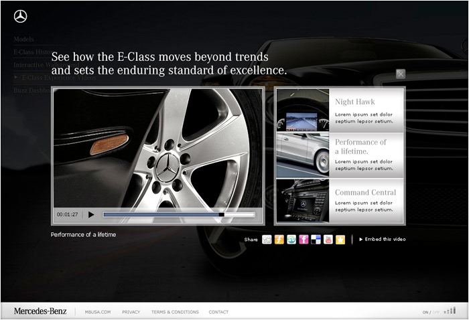Turn sound OFF in footer
The height and width of the screenshot is (320, 469).
[x=435, y=312]
